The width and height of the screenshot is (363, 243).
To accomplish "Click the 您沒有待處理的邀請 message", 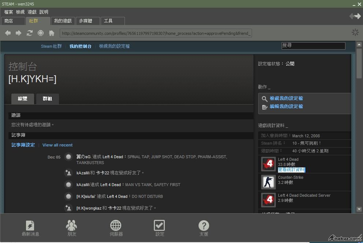I will [33, 125].
